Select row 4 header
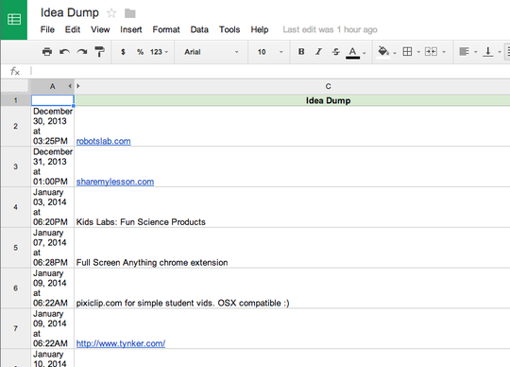The width and height of the screenshot is (510, 367). (x=15, y=207)
